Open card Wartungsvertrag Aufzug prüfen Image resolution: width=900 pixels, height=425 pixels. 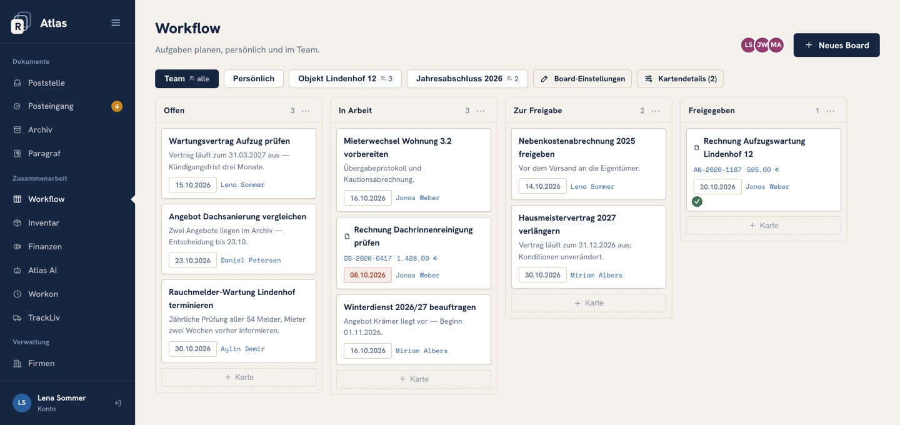point(239,163)
